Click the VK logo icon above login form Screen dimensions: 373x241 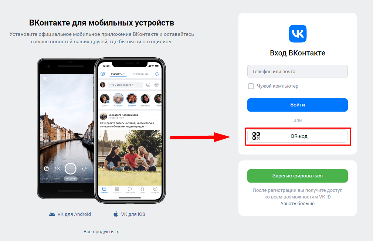click(x=298, y=34)
